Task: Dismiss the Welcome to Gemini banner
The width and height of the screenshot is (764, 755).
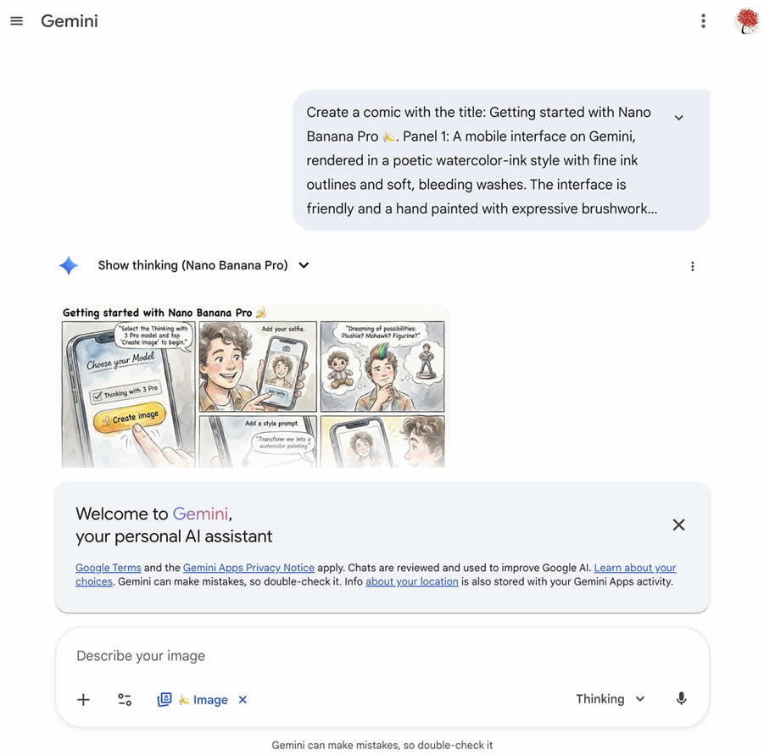Action: coord(678,525)
